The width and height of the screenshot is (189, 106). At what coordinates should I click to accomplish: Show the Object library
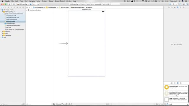[178, 83]
